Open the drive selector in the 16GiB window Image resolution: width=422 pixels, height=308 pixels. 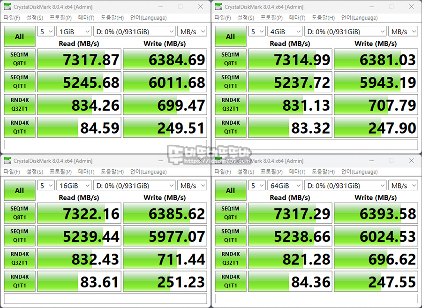(x=134, y=186)
